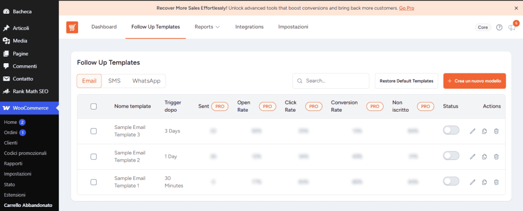
Task: Delete Sample Email Template 1
Action: [x=496, y=182]
